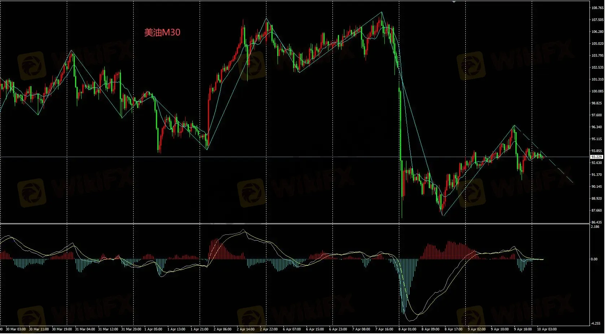605x334 pixels.
Task: Click the 9 Apr 02:00 time label
Action: pyautogui.click(x=477, y=329)
